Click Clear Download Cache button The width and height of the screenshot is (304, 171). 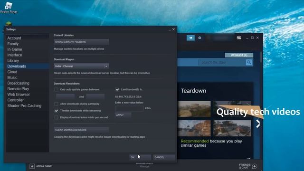point(81,130)
